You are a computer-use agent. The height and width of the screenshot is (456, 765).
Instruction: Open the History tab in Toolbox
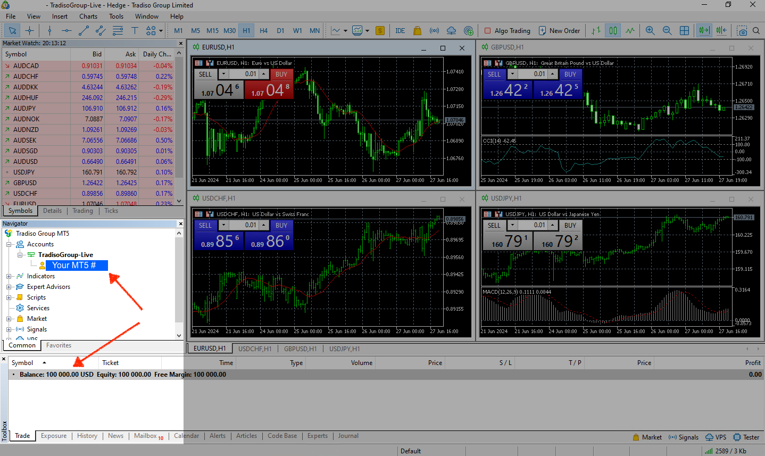pos(87,436)
